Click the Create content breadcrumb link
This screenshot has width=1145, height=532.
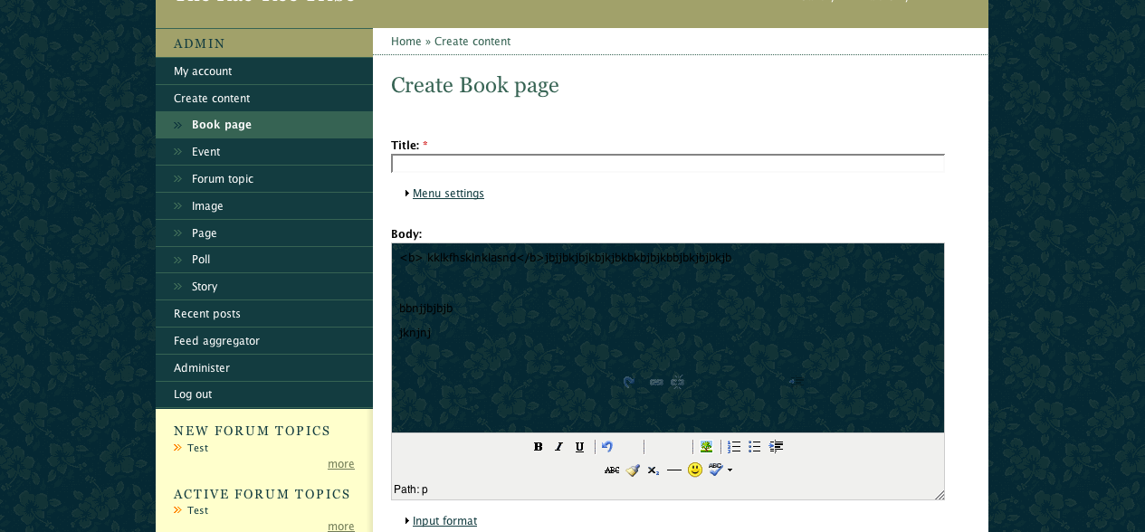(472, 42)
